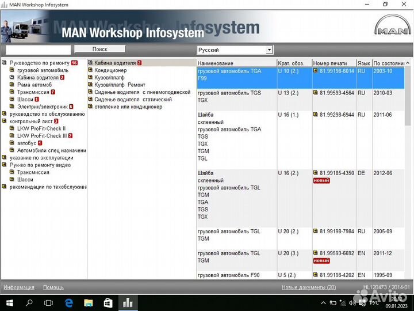The image size is (414, 311).
Task: Open document icon for 81.99198-7984
Action: coord(316,231)
